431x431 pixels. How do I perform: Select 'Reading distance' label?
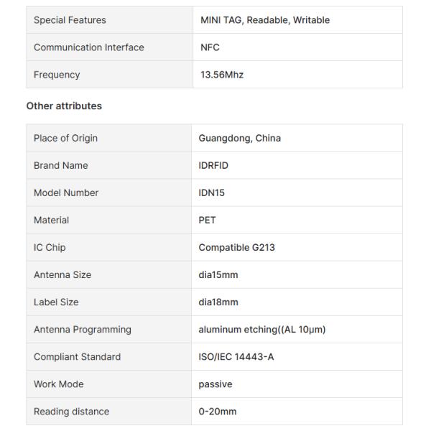(71, 412)
